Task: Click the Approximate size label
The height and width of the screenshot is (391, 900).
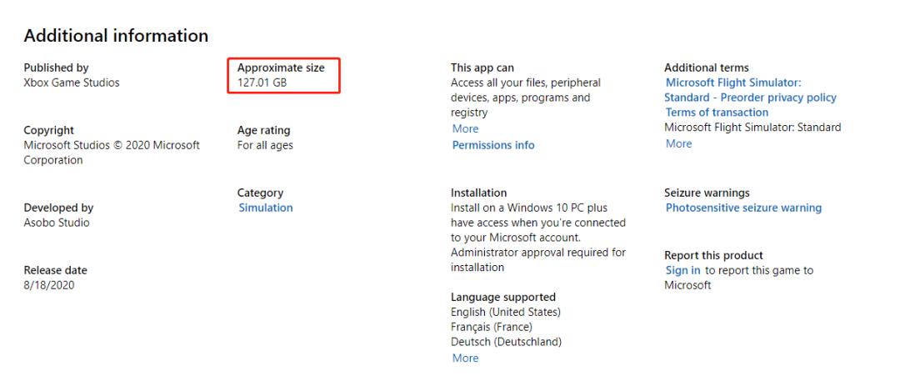Action: (x=281, y=68)
